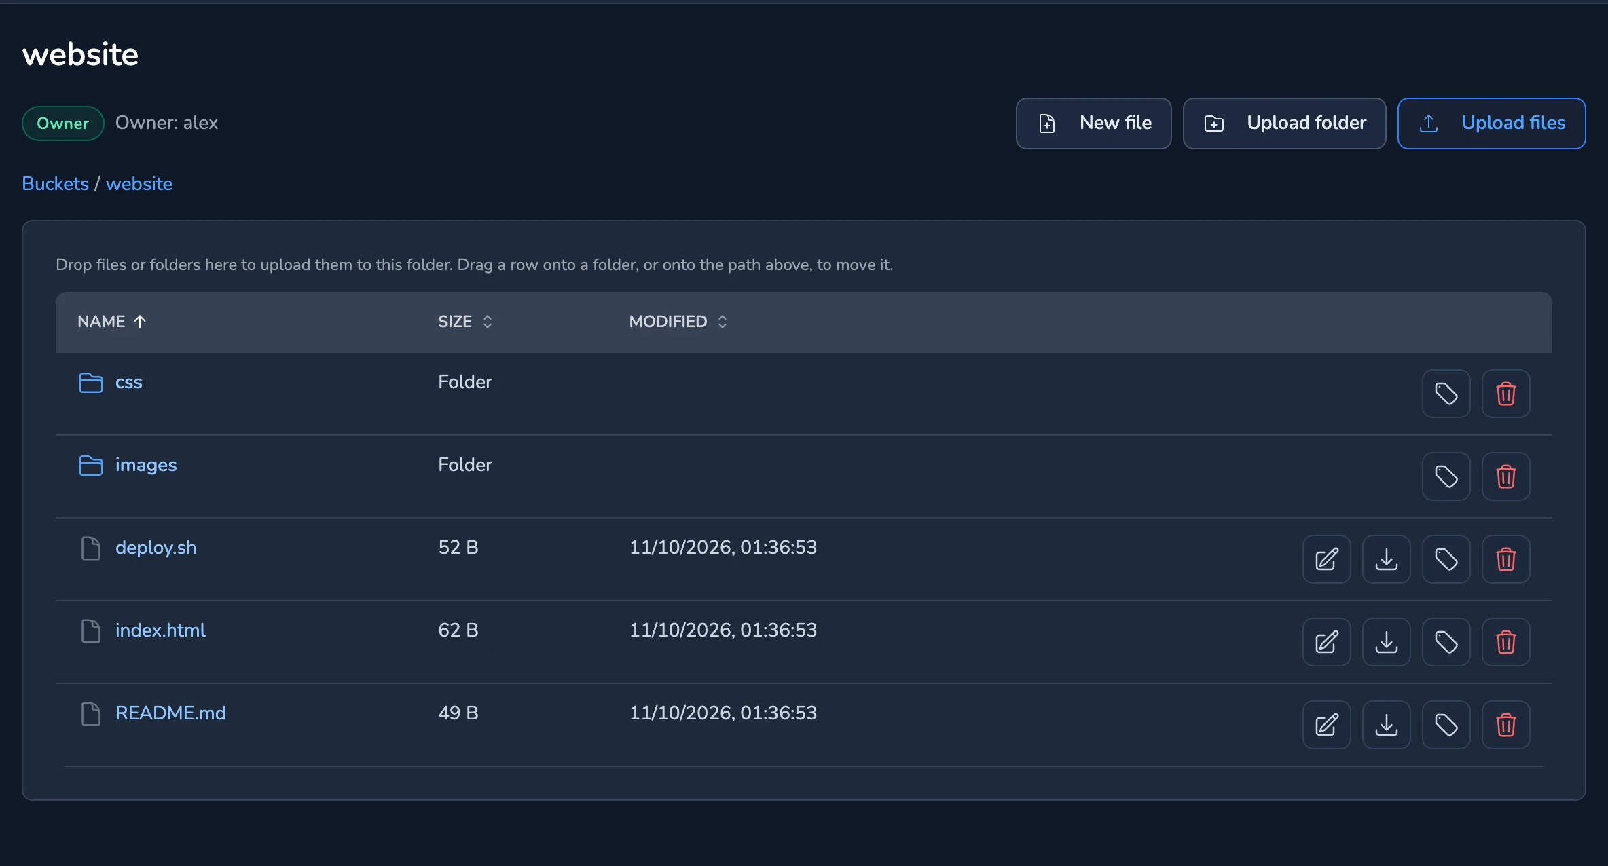Delete the deploy.sh file
The width and height of the screenshot is (1608, 866).
tap(1505, 559)
